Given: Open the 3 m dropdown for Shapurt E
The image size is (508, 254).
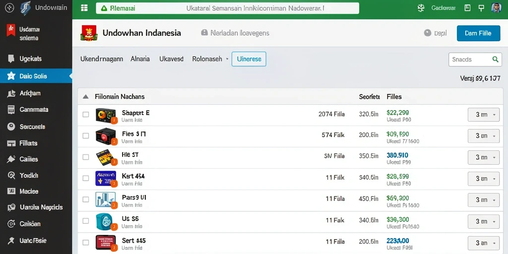Looking at the screenshot, I should coord(484,115).
